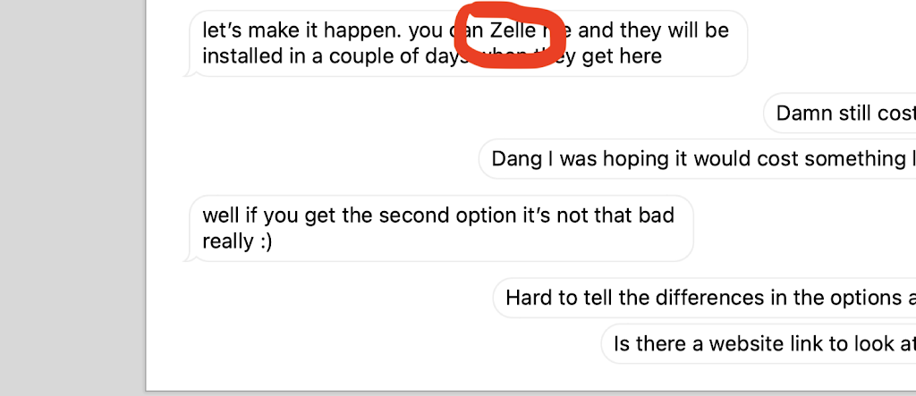Click the ":)" smiley in the reply
The image size is (916, 396).
262,241
